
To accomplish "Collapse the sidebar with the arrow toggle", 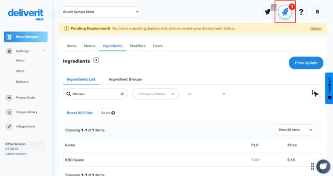I will [52, 12].
